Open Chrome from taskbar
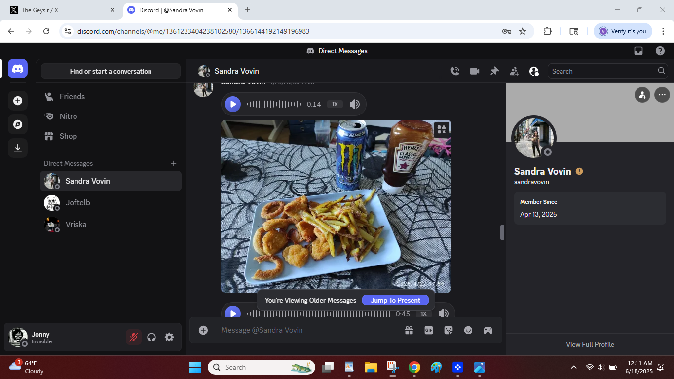 click(x=414, y=367)
